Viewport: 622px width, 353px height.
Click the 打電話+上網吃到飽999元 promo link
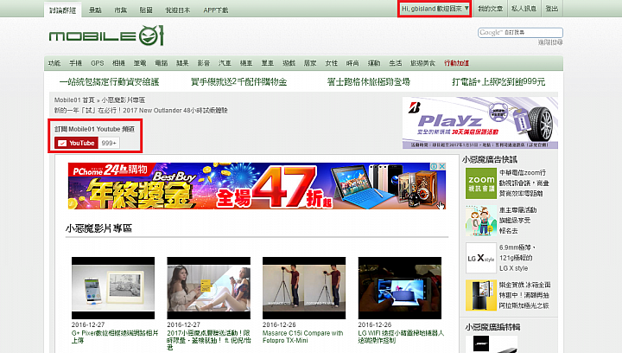click(498, 82)
